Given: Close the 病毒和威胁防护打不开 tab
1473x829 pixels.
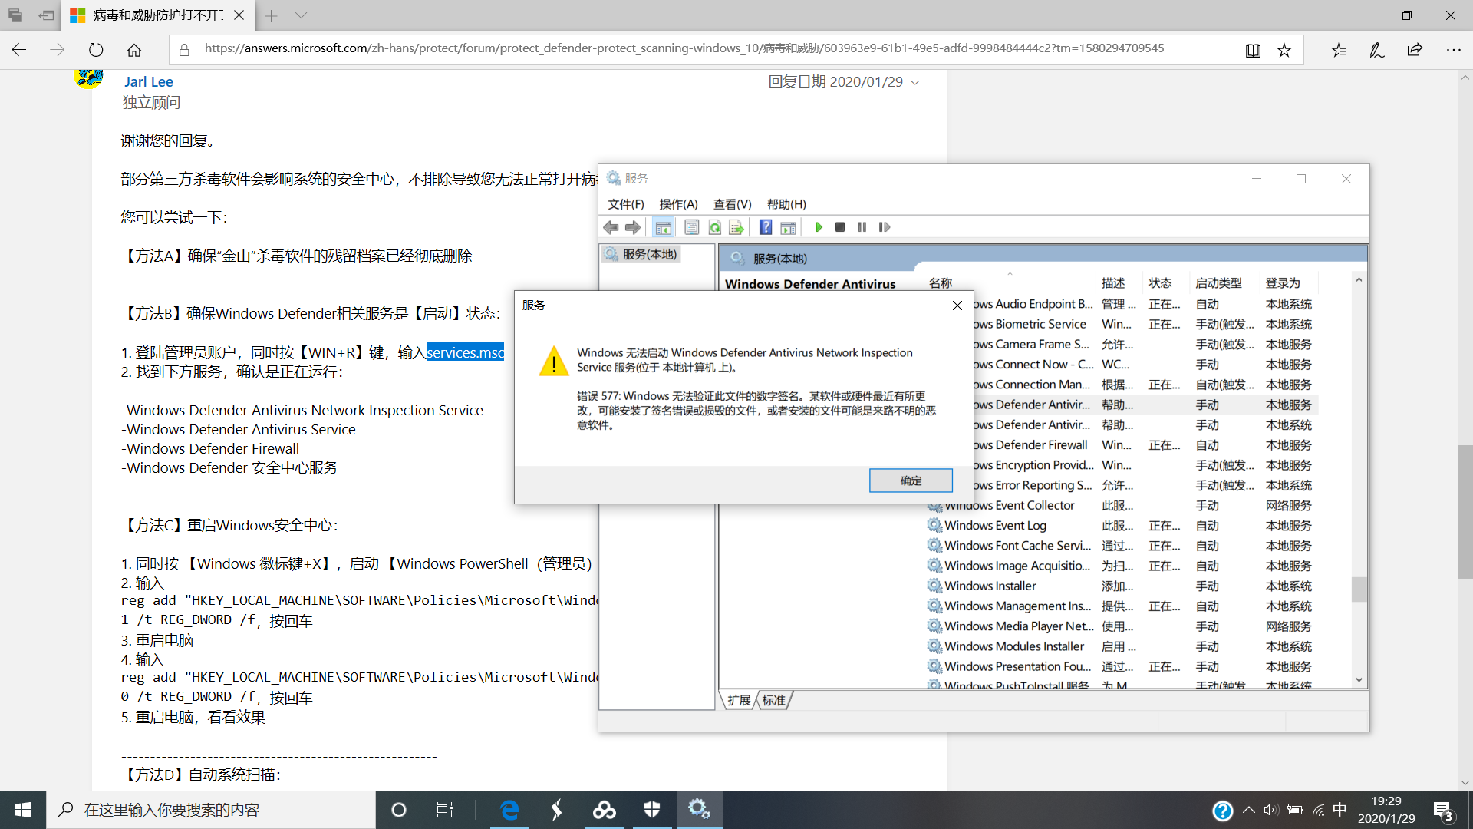Looking at the screenshot, I should pyautogui.click(x=239, y=15).
